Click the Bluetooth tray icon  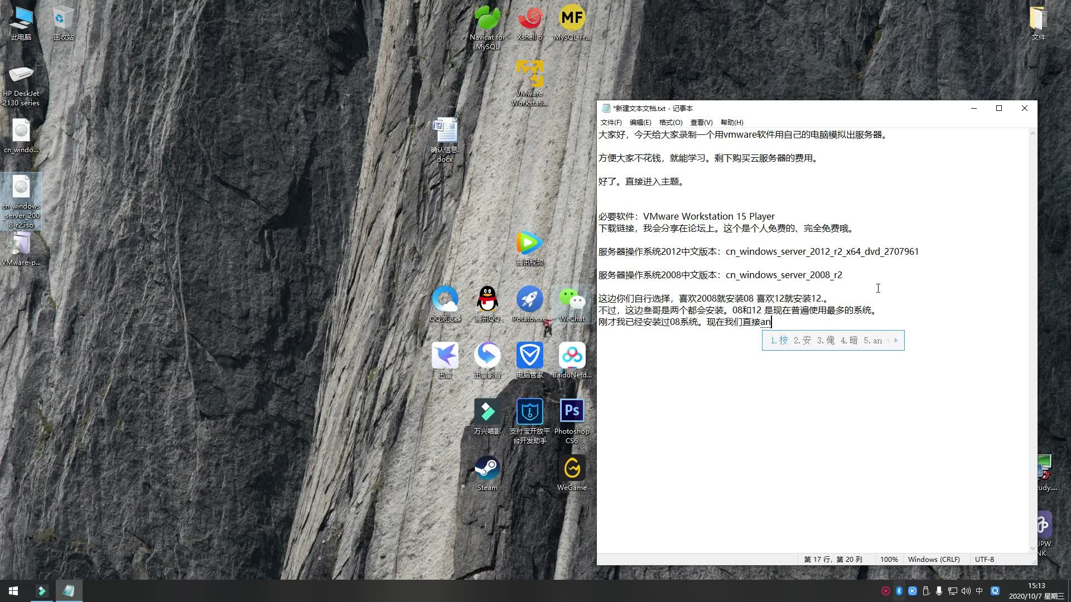899,591
